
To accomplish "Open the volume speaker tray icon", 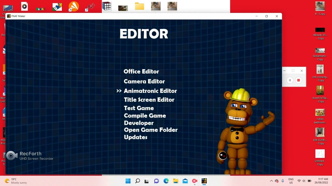I will (x=304, y=181).
